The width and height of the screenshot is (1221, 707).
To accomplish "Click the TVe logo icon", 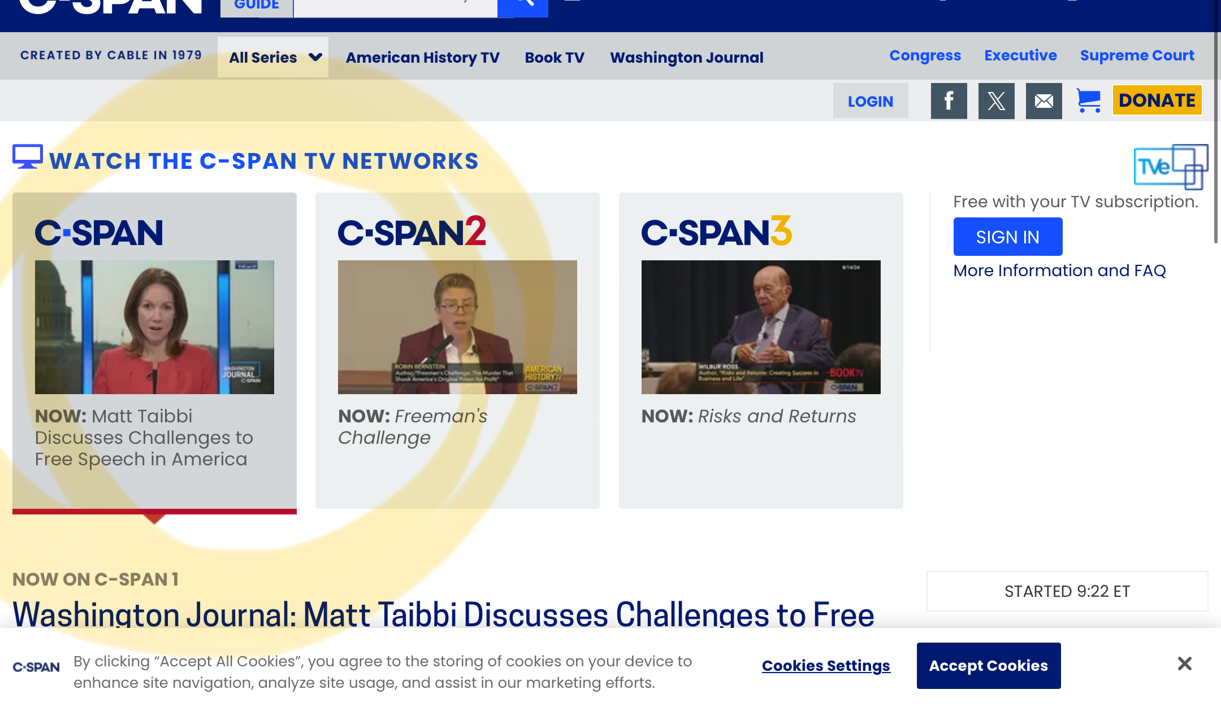I will (x=1171, y=167).
